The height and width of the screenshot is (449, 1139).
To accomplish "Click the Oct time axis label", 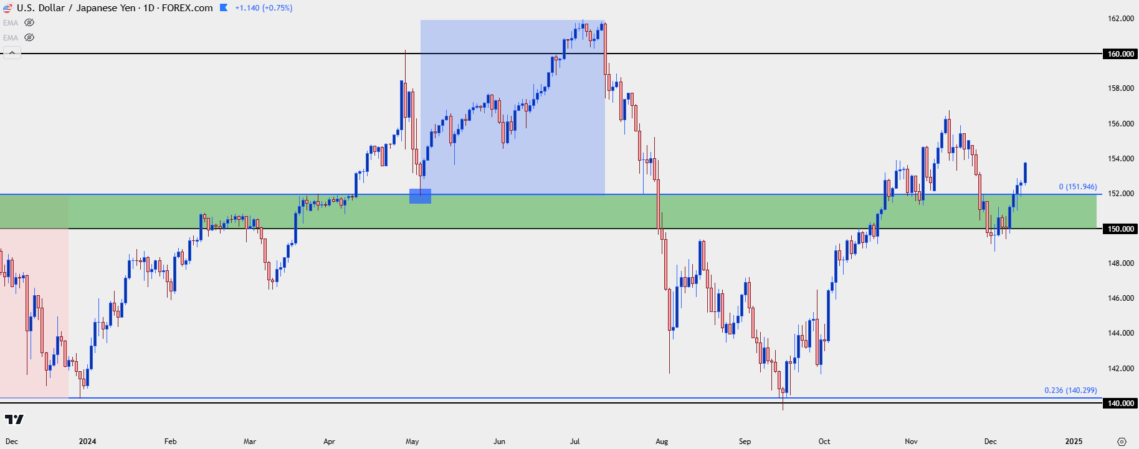I will point(824,442).
